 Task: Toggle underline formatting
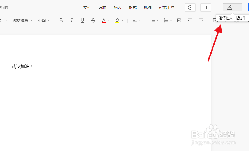[x=82, y=20]
